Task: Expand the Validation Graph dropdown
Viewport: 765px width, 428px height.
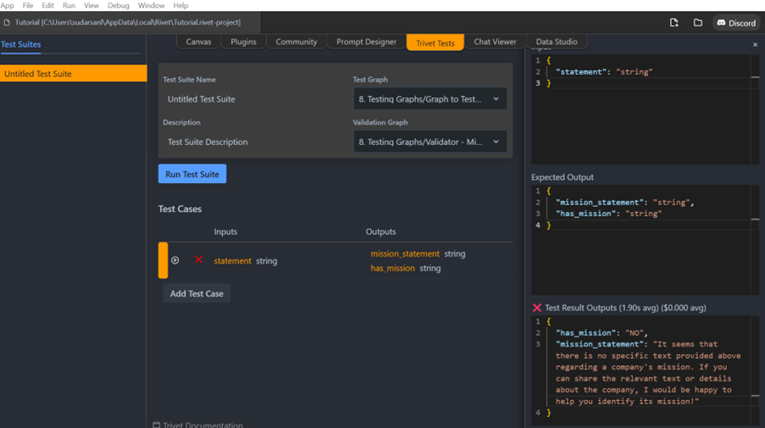Action: coord(430,142)
